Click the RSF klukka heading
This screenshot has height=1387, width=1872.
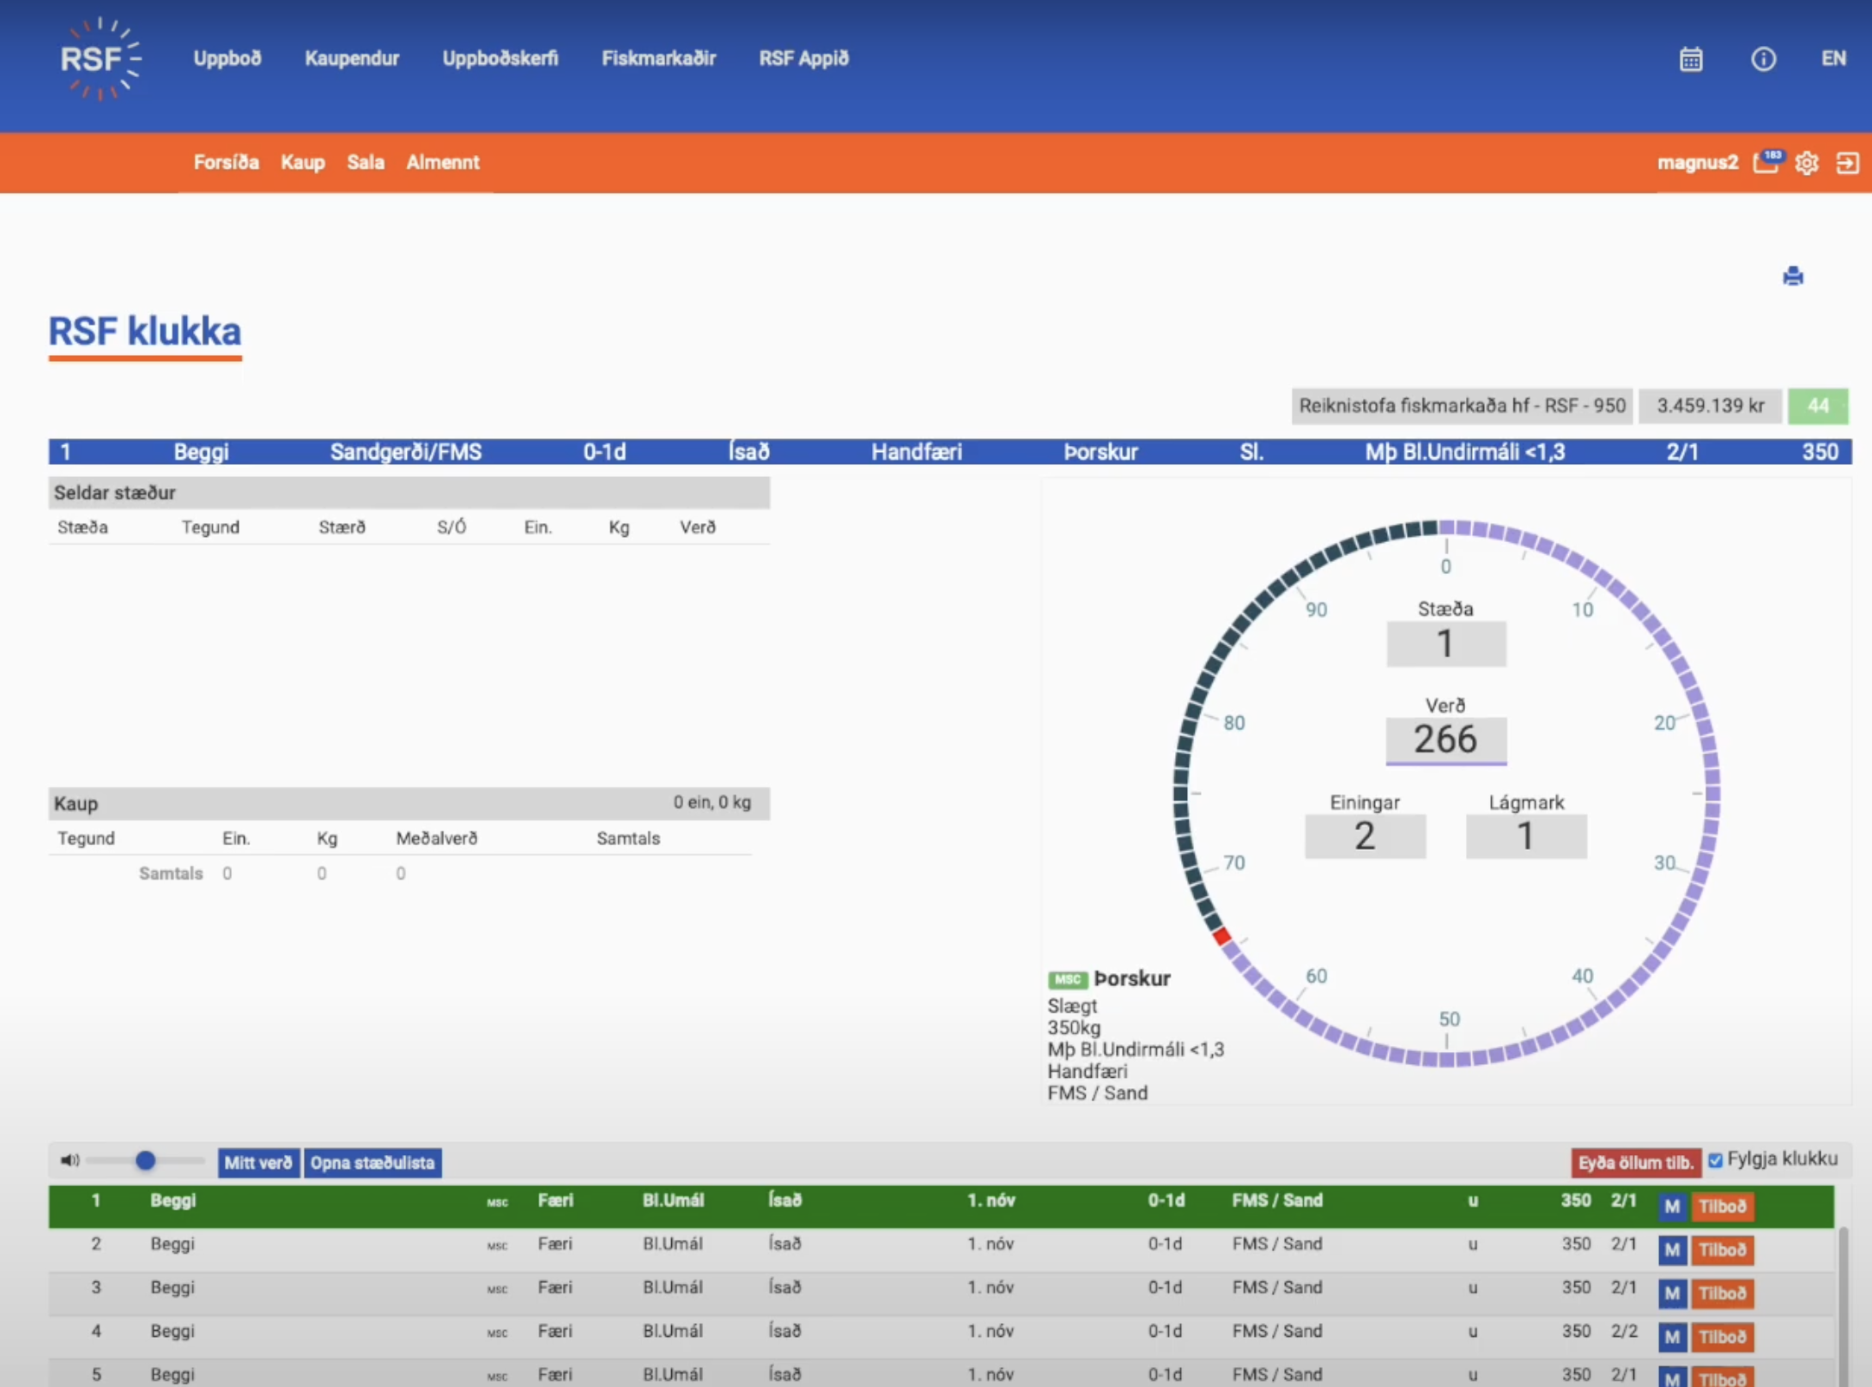click(x=145, y=332)
